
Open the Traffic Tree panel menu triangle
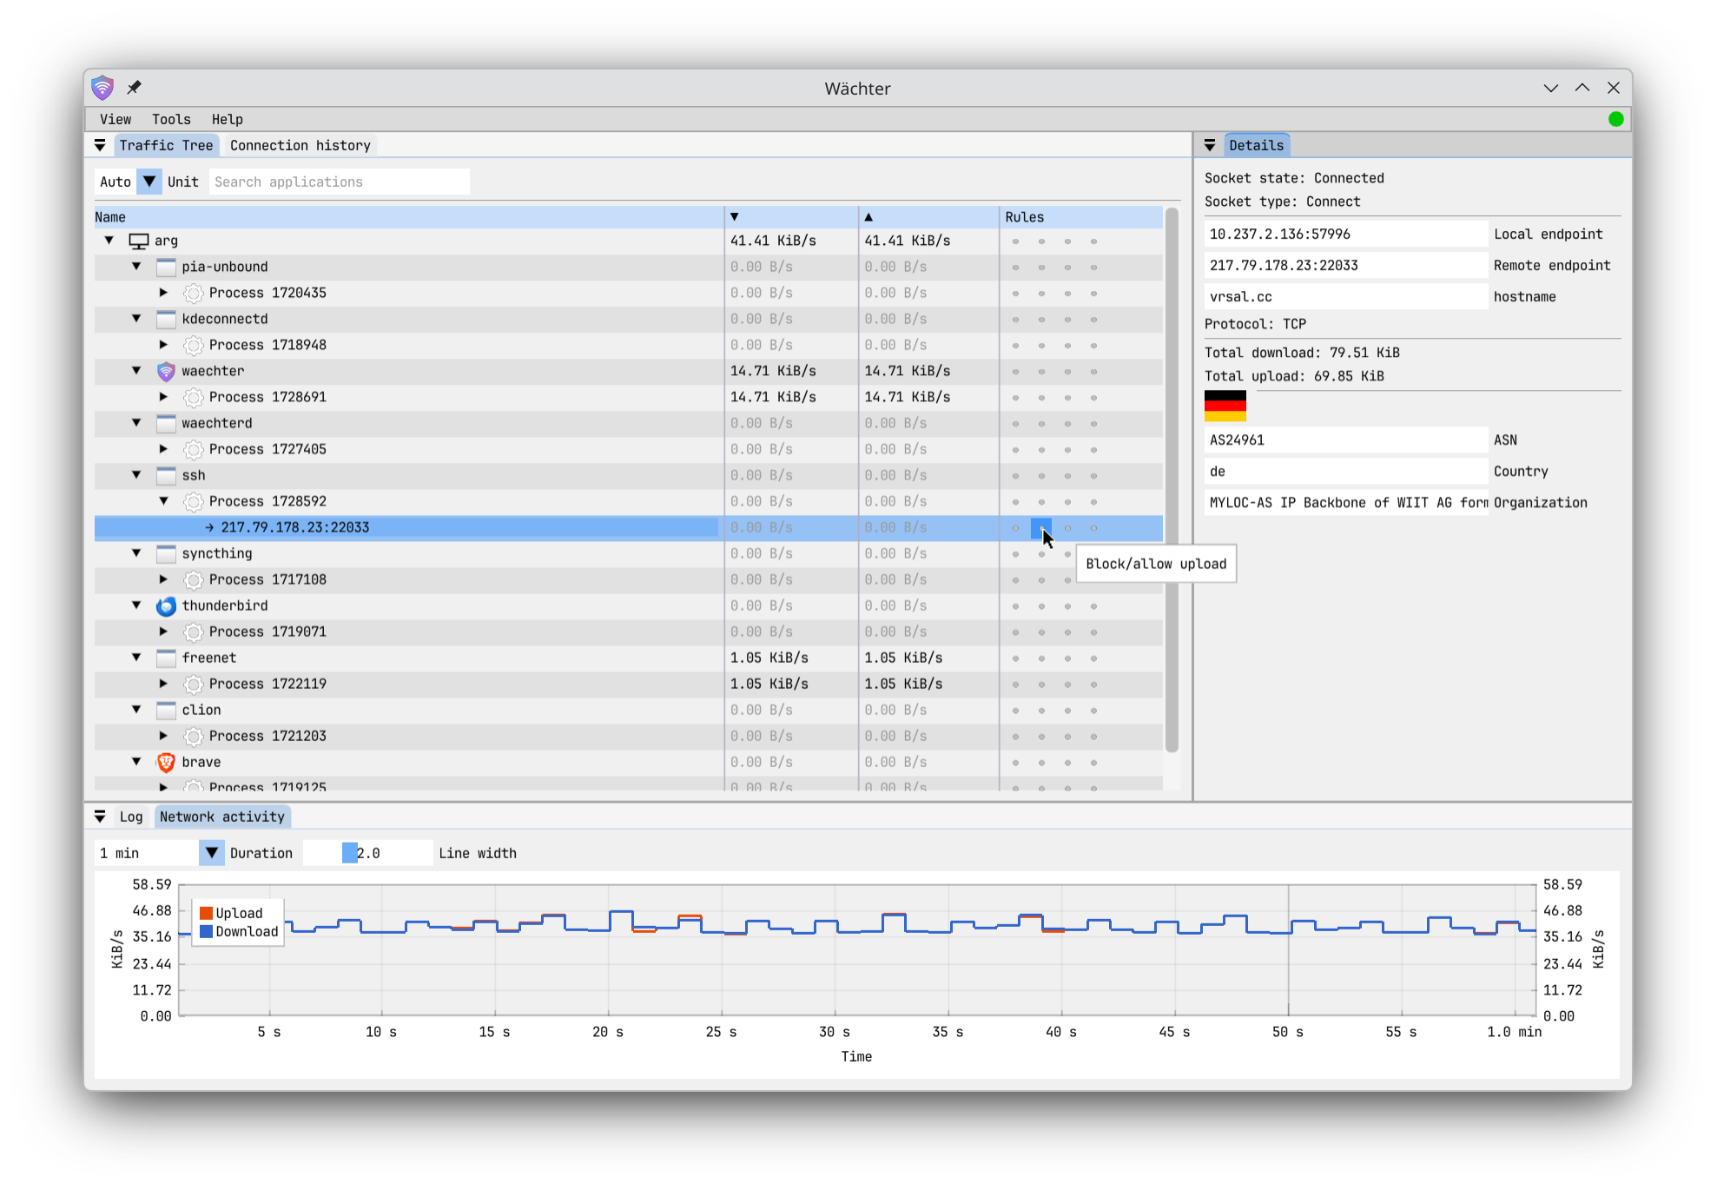100,146
